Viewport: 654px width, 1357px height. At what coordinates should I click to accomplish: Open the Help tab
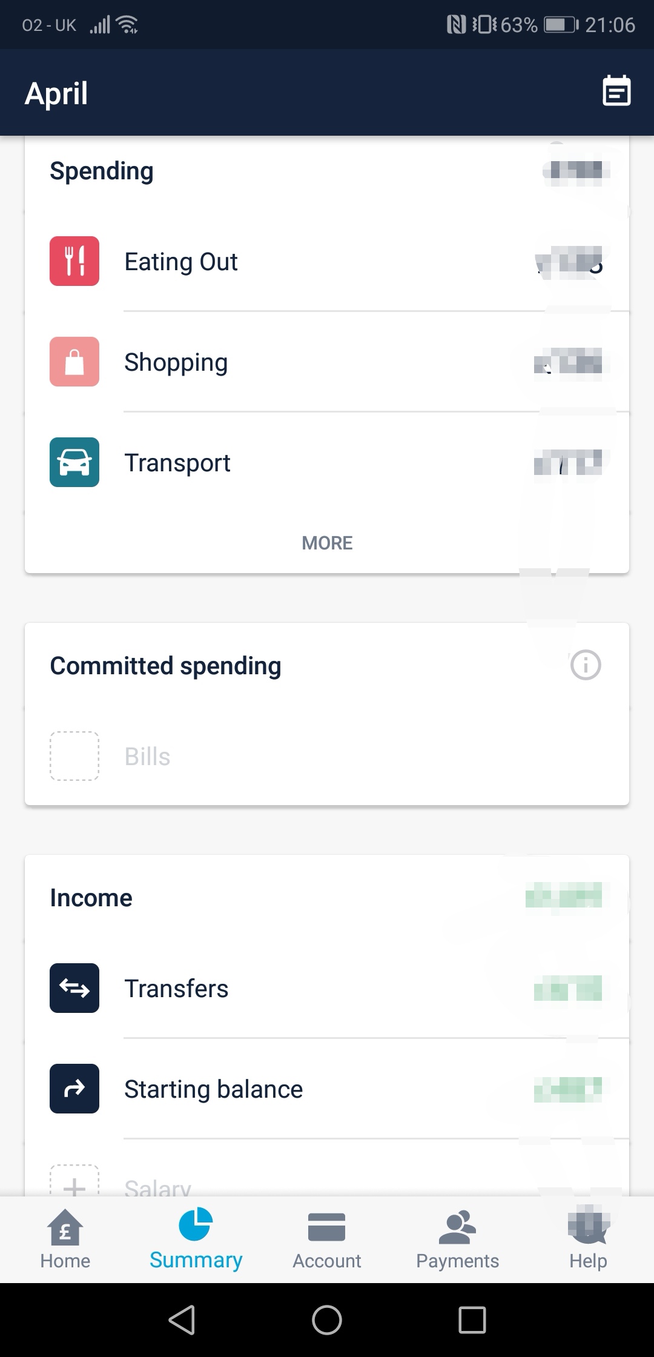[587, 1239]
